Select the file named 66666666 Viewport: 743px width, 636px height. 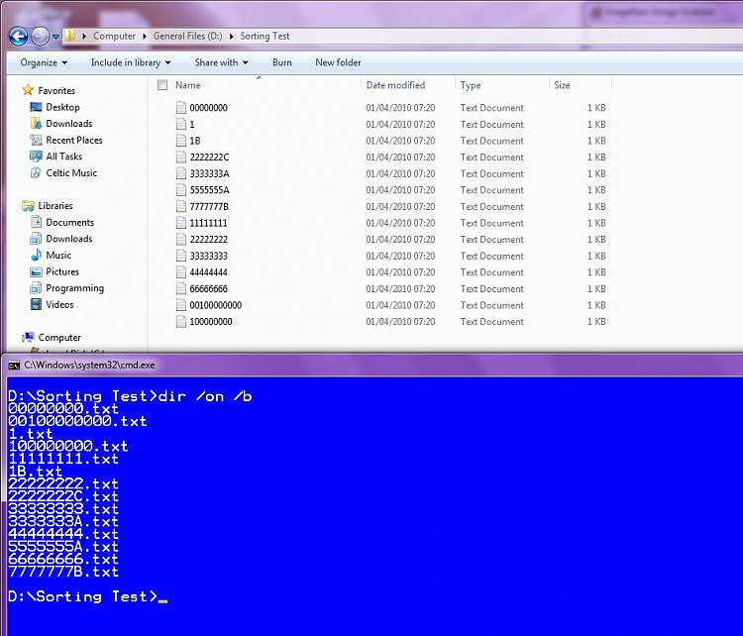(x=208, y=288)
